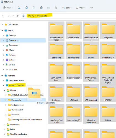Click the Share icon in toolbar
116x138 pixels.
(x=48, y=8)
